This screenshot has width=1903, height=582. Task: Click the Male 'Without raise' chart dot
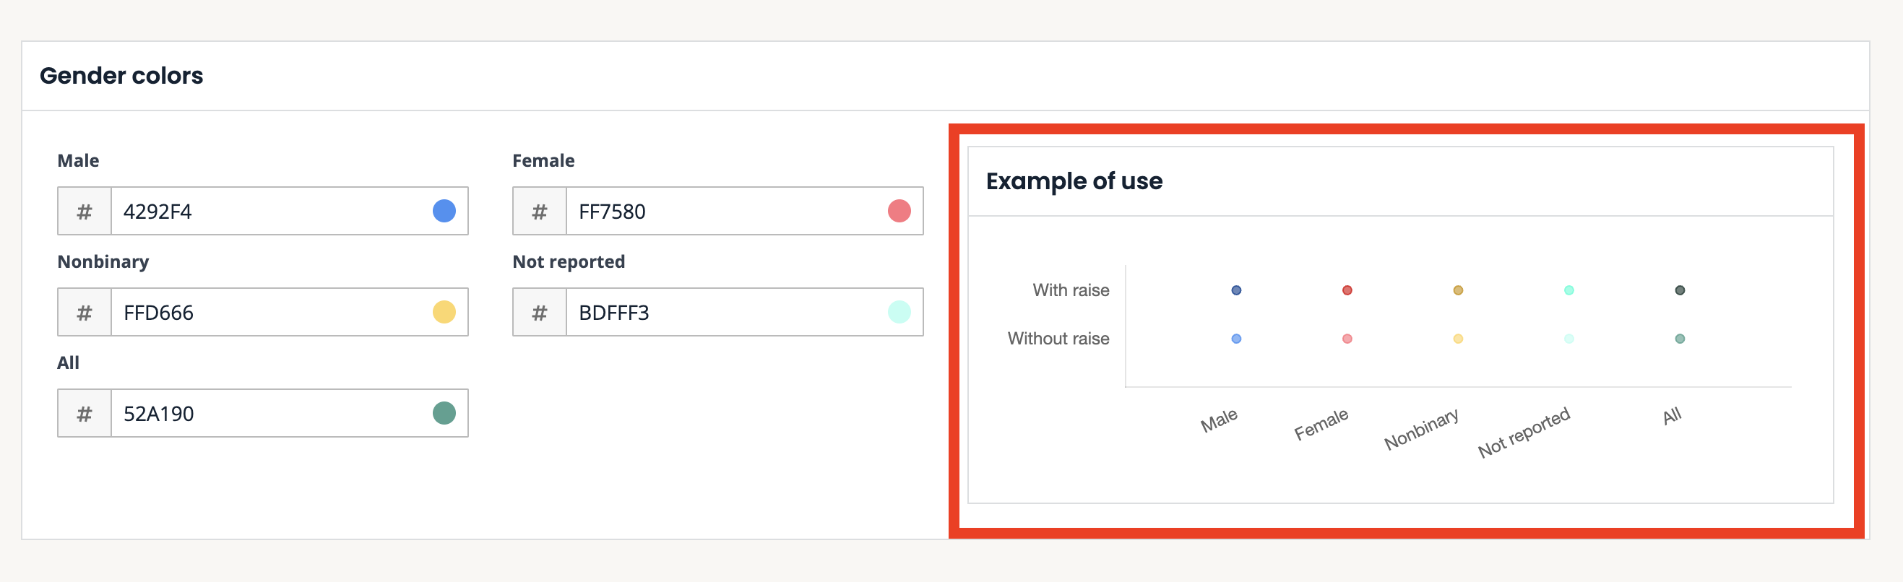point(1236,339)
